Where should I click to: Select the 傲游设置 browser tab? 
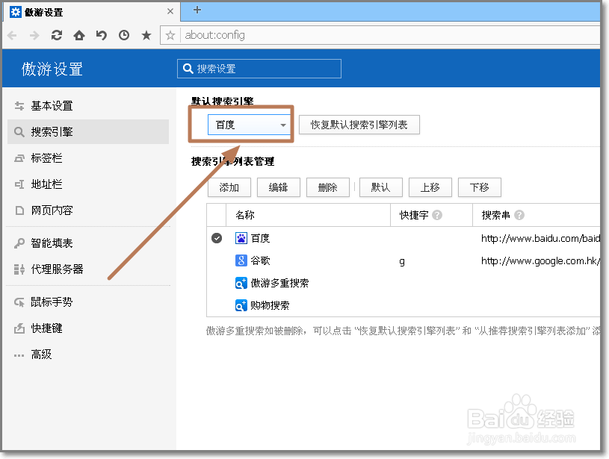coord(91,12)
